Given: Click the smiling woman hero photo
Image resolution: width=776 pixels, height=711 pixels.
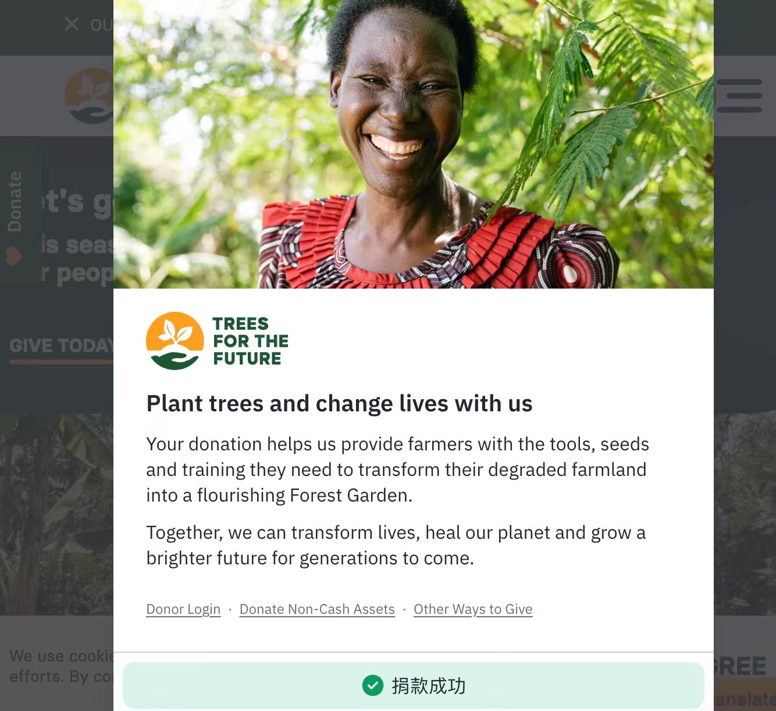Looking at the screenshot, I should pos(414,144).
